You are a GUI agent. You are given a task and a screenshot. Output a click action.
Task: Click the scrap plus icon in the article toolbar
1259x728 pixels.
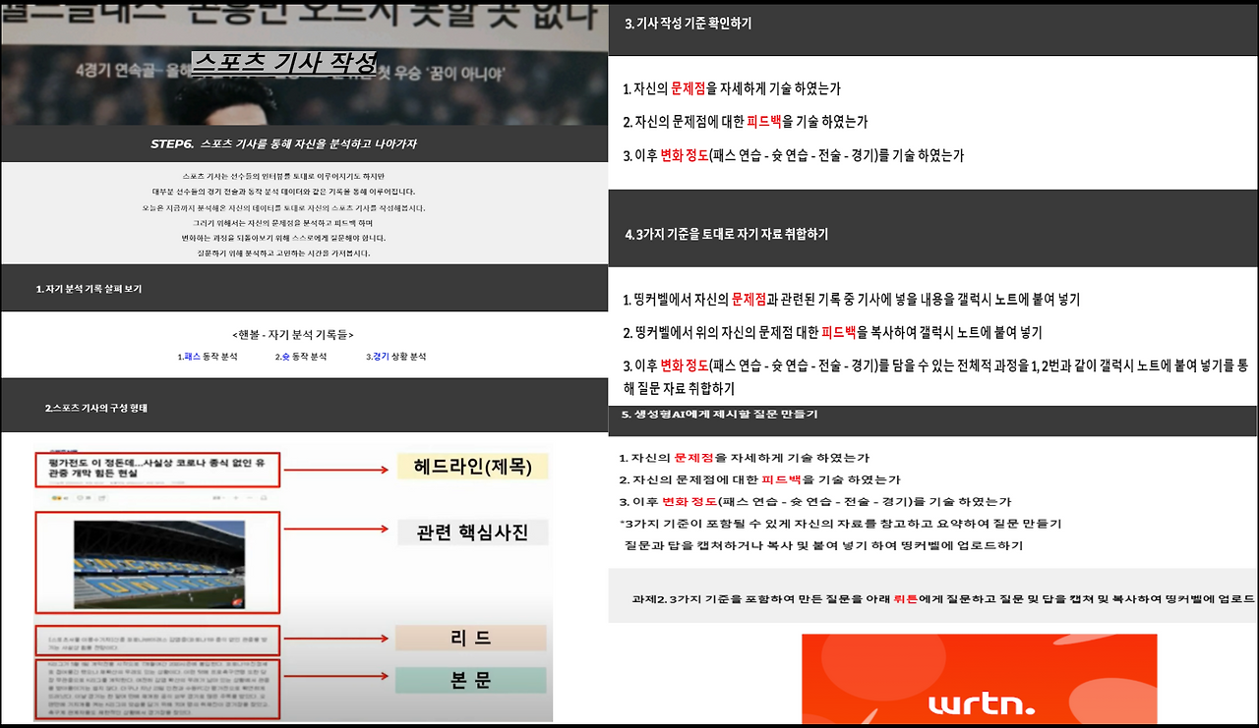coord(235,496)
